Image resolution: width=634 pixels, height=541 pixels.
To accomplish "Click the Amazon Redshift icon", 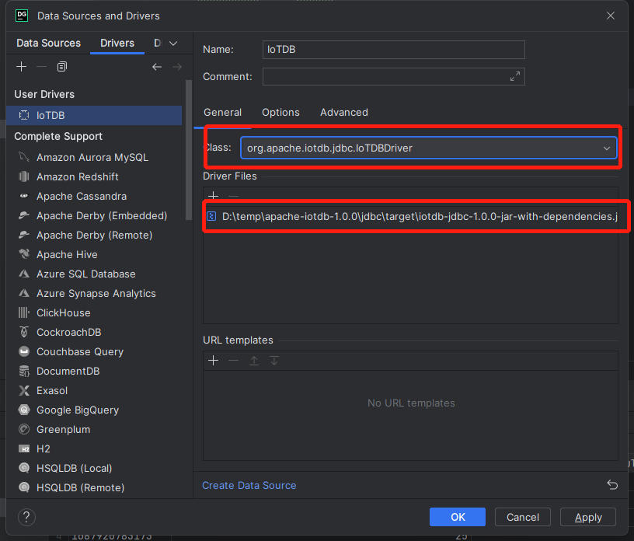I will (x=24, y=176).
